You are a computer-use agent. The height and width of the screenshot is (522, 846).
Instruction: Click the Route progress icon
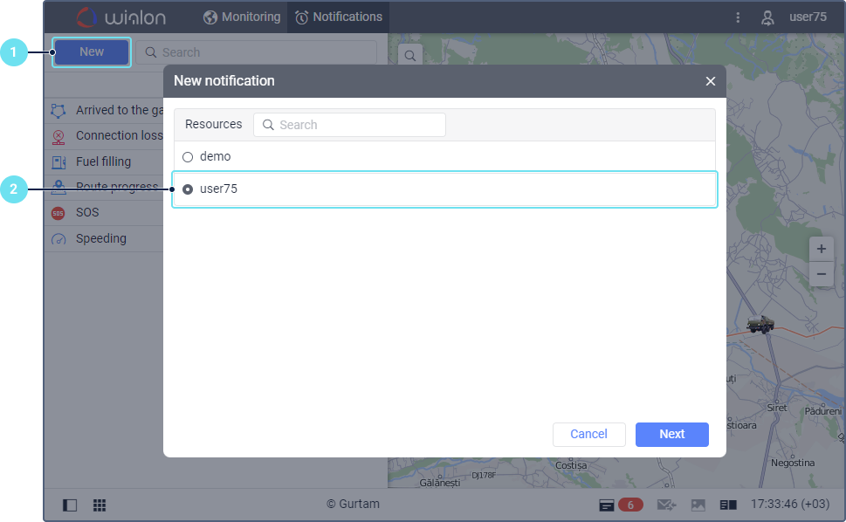point(58,187)
